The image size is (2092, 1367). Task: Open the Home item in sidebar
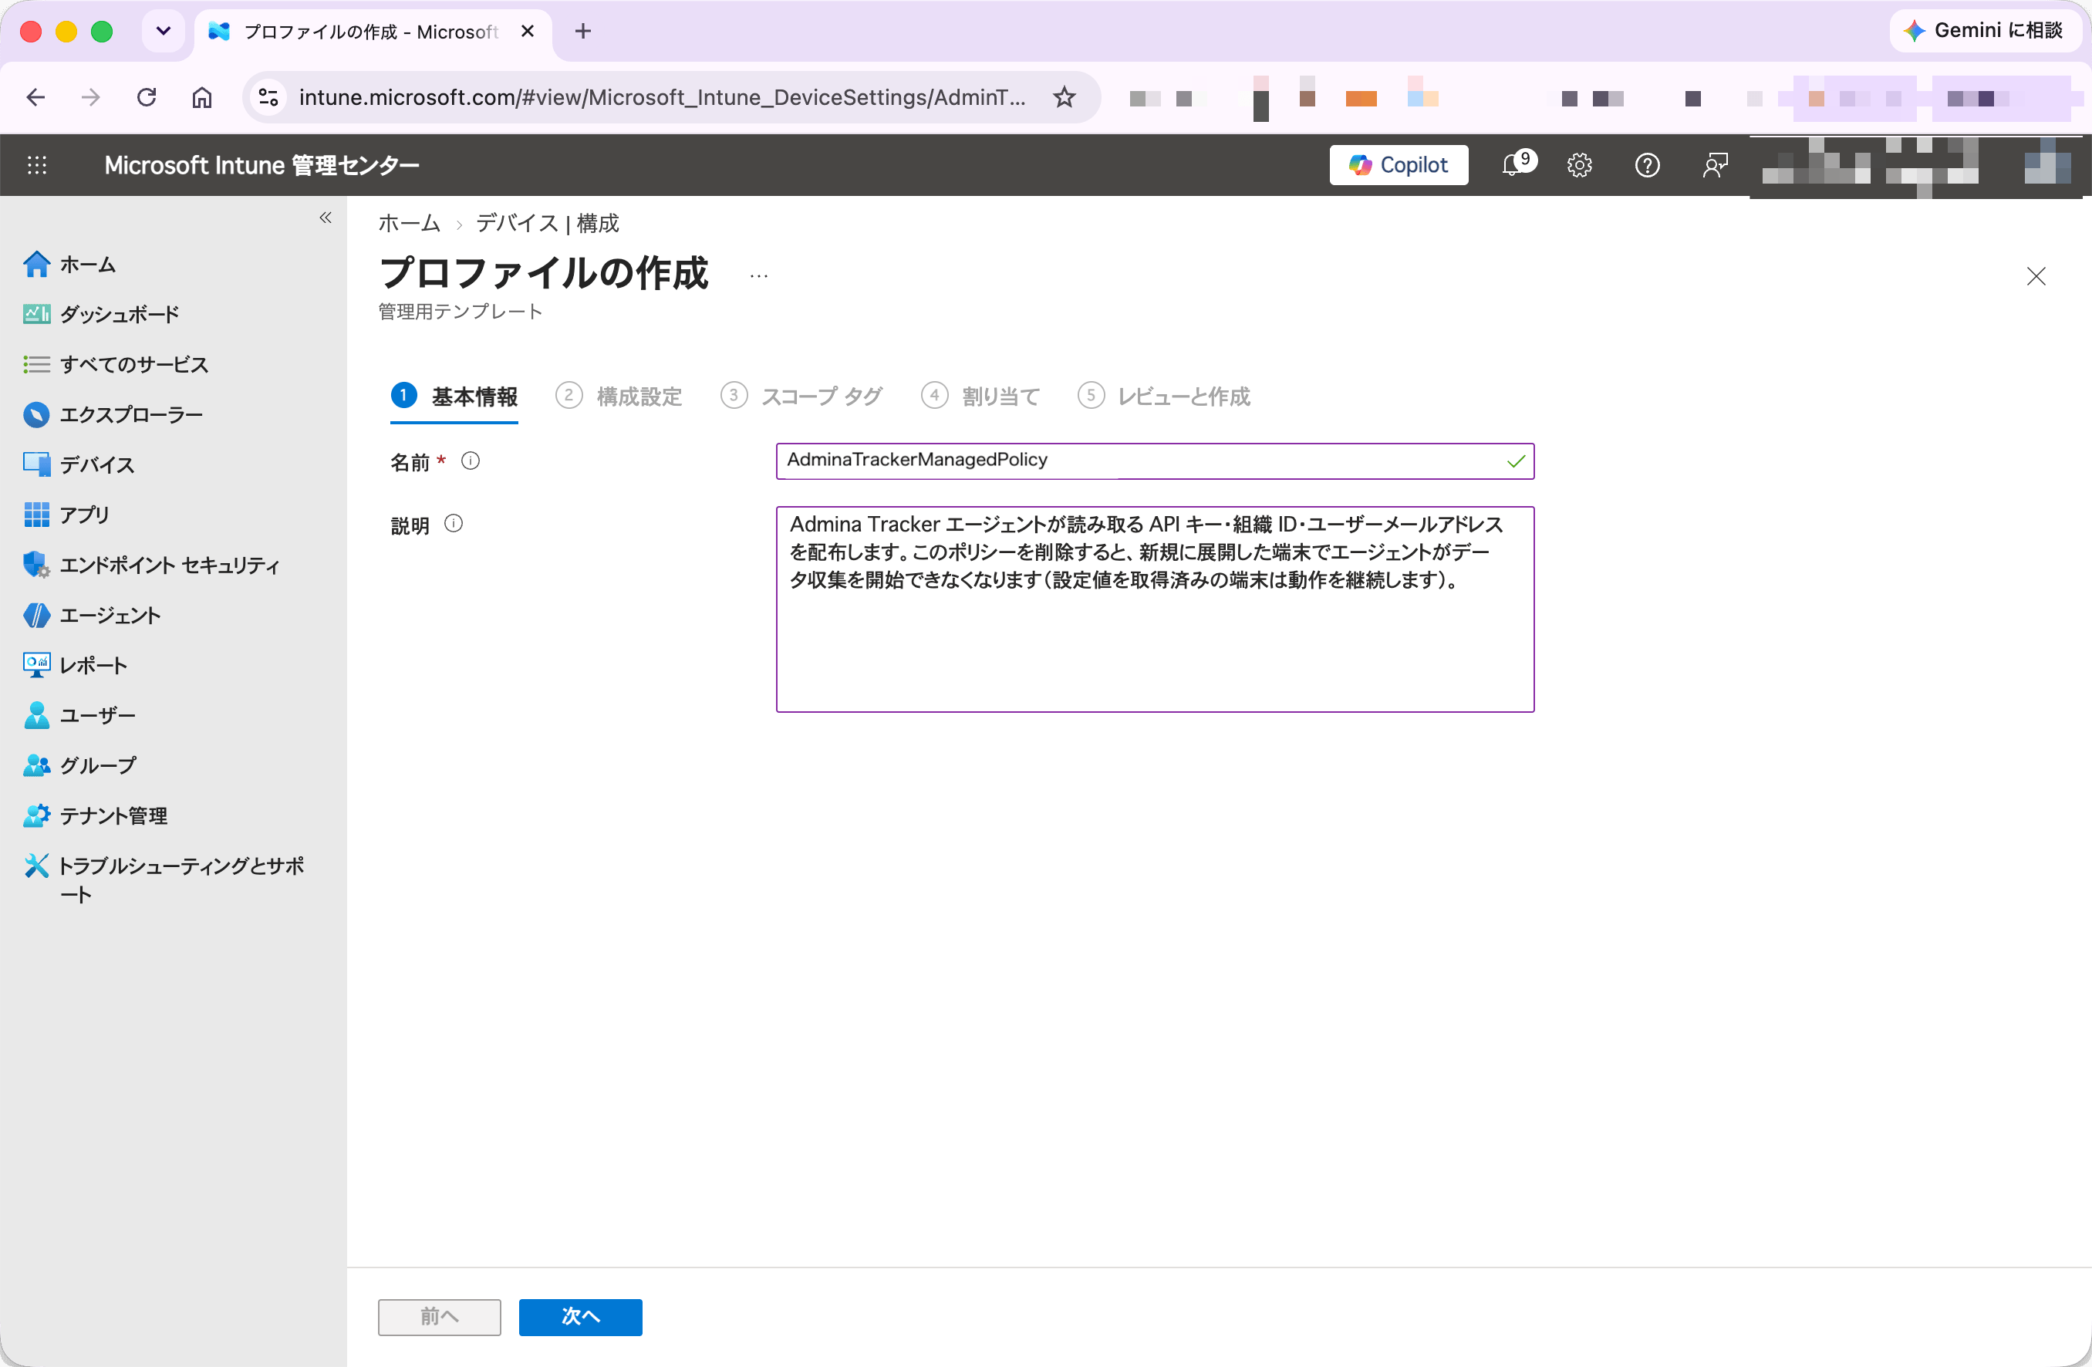click(70, 264)
